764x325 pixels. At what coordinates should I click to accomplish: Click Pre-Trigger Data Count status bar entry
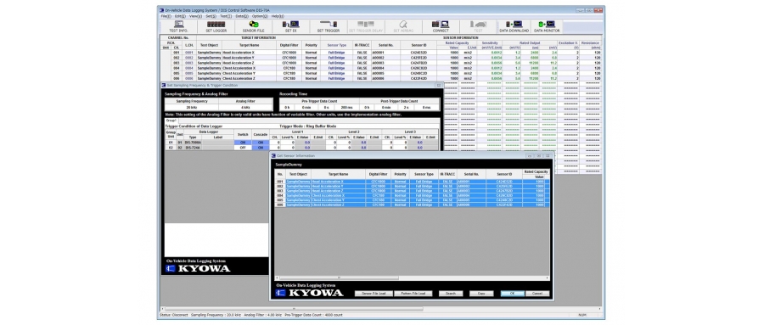(314, 315)
